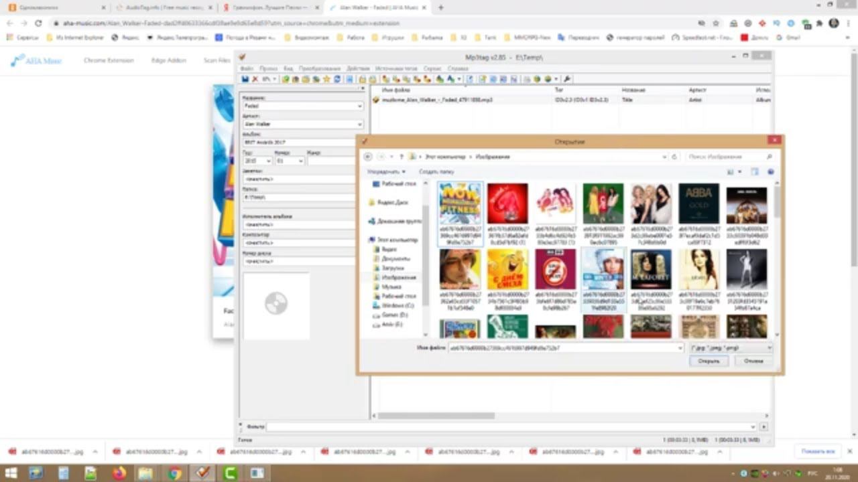858x482 pixels.
Task: Select the NOW Fitness cover thumbnail
Action: [460, 203]
